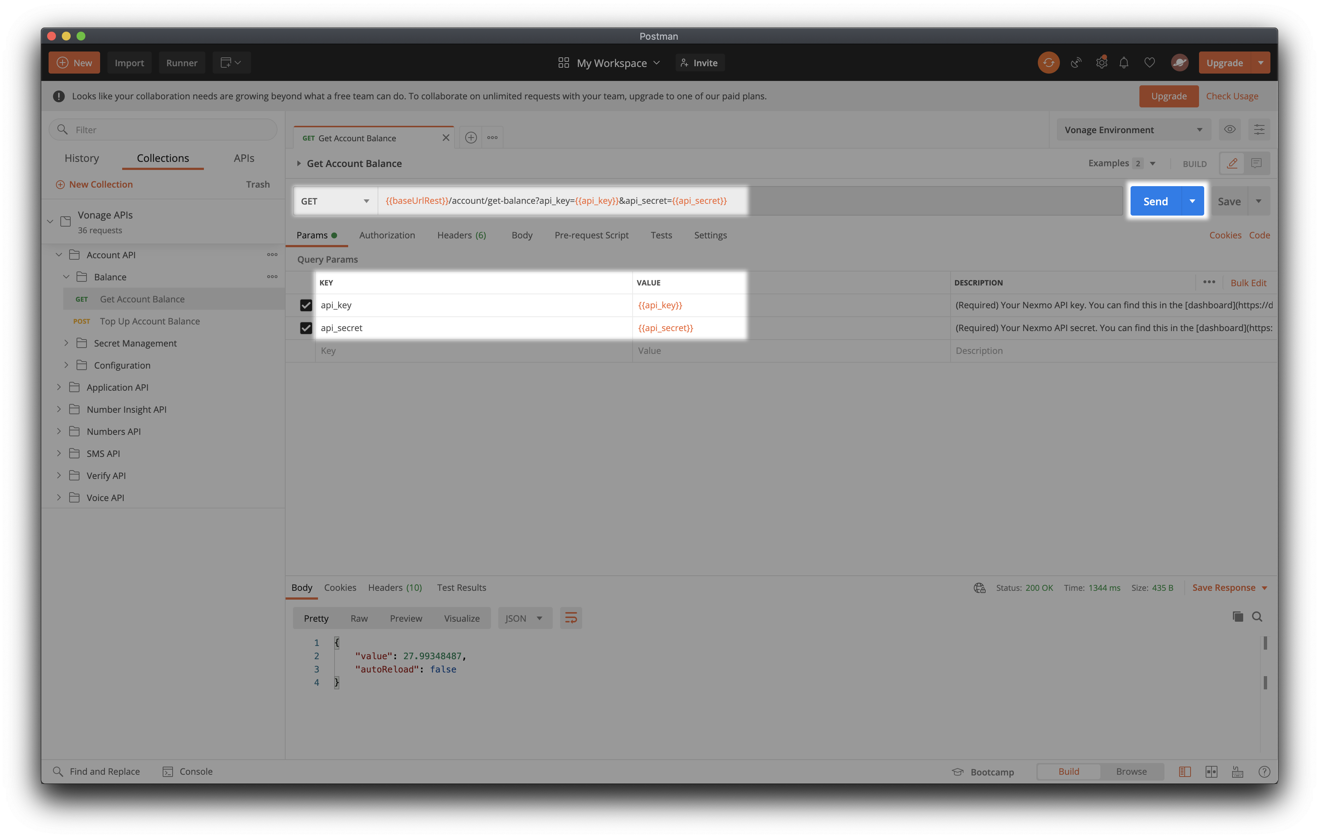Click the Bootcamp icon in footer

(x=958, y=772)
